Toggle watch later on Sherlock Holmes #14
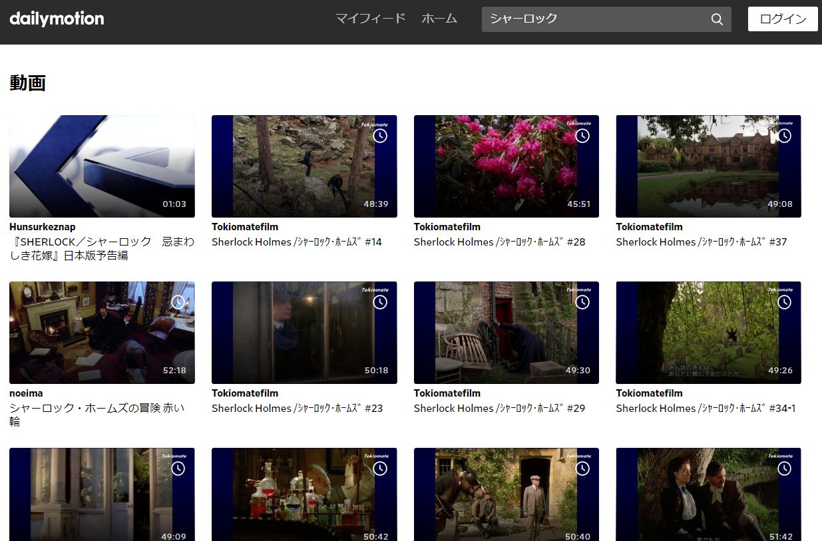The width and height of the screenshot is (822, 541). [380, 136]
